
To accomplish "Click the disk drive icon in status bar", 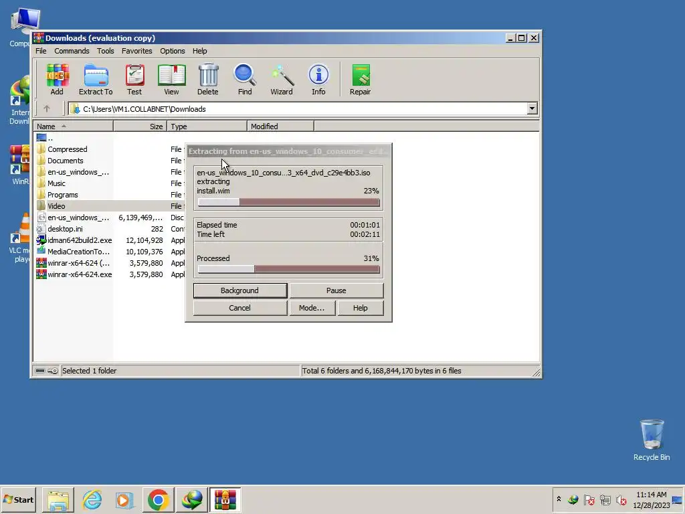I will pyautogui.click(x=40, y=371).
